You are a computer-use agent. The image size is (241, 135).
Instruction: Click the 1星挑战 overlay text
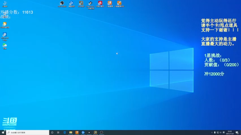pyautogui.click(x=213, y=55)
